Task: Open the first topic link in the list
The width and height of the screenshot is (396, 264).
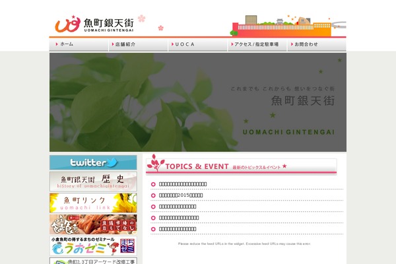Action: (x=183, y=184)
